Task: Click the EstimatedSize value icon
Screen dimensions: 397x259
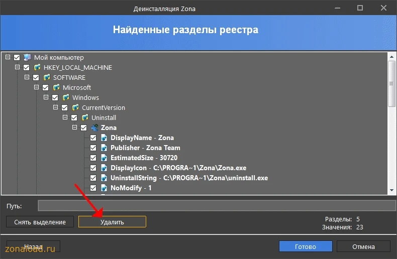Action: [104, 158]
